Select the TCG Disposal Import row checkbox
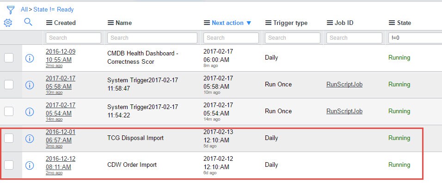Image resolution: width=442 pixels, height=183 pixels. [9, 138]
